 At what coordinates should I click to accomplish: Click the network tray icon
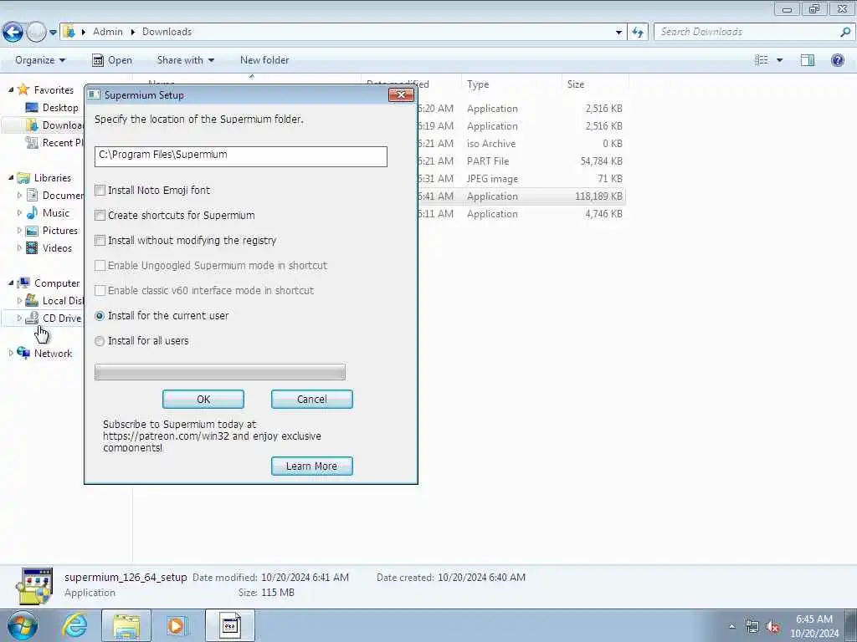pyautogui.click(x=752, y=626)
